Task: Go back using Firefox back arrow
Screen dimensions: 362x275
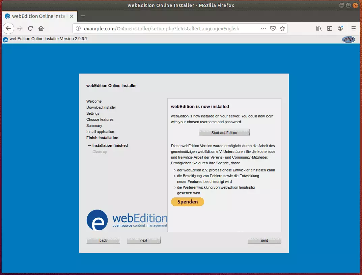Action: tap(8, 28)
